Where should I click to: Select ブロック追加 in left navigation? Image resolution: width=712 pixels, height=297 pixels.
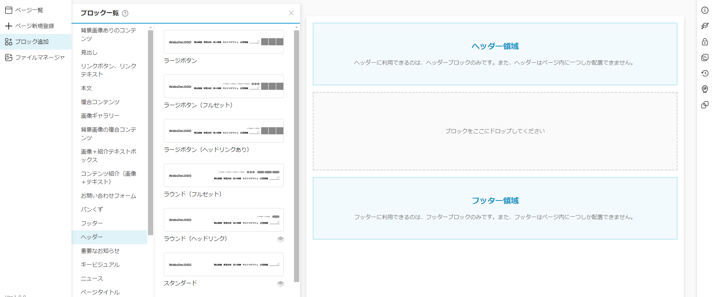coord(36,42)
